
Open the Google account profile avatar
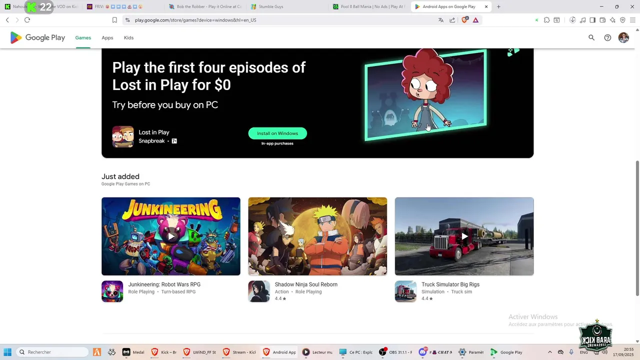(623, 37)
